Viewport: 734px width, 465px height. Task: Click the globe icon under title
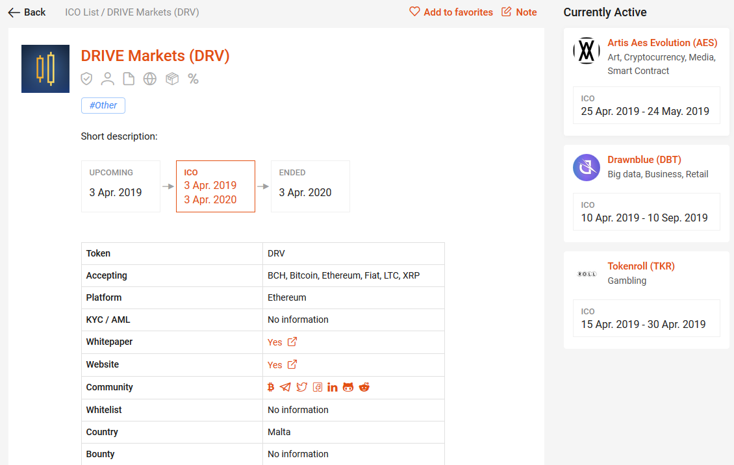click(150, 79)
